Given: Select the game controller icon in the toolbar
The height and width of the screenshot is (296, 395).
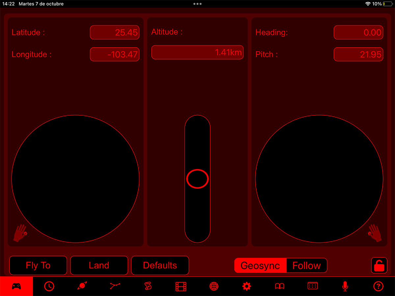Looking at the screenshot, I should 16,286.
